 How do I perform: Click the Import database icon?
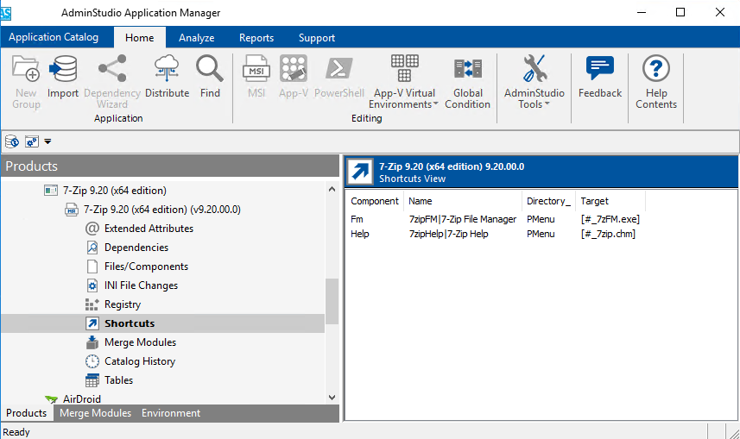click(x=63, y=69)
